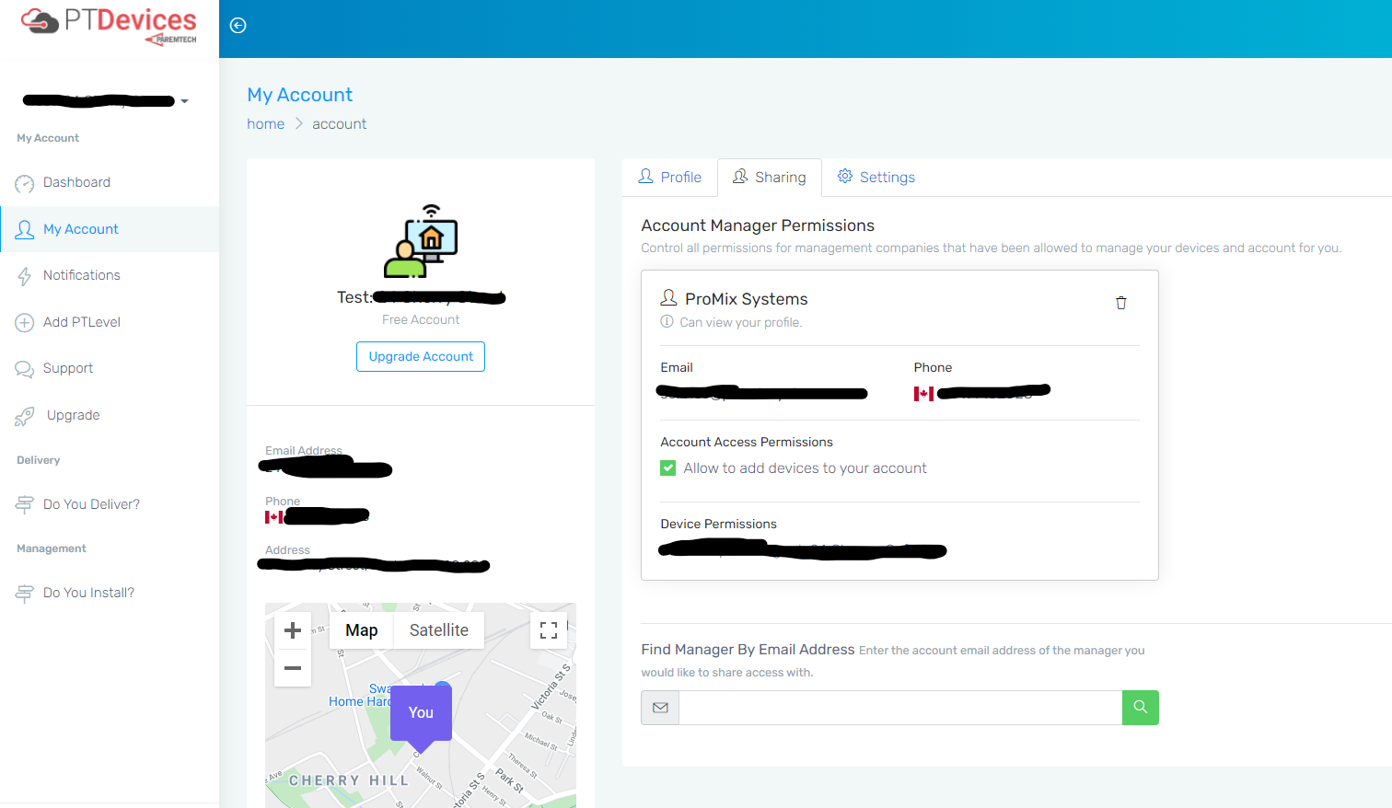Go to home breadcrumb link
This screenshot has height=808, width=1392.
click(x=266, y=124)
